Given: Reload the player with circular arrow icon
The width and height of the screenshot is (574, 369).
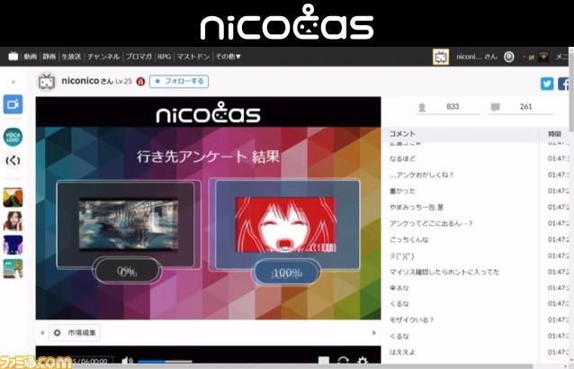Looking at the screenshot, I should point(343,361).
